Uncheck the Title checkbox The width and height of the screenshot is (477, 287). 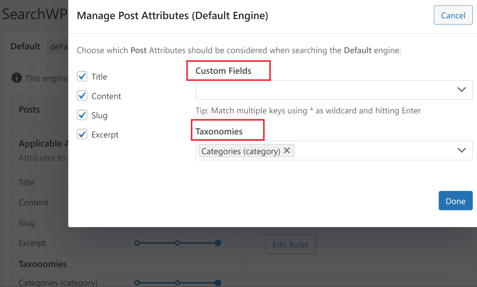click(x=82, y=77)
